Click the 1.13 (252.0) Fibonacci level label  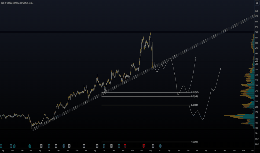pos(195,142)
